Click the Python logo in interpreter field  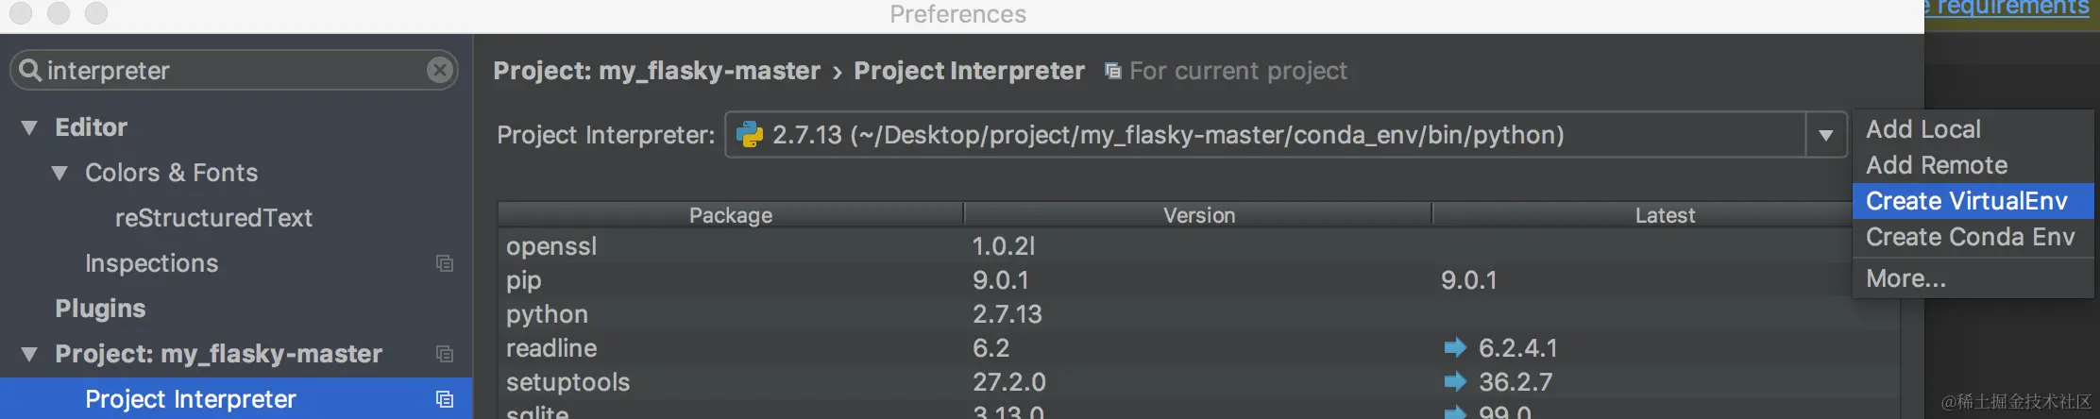click(x=750, y=135)
